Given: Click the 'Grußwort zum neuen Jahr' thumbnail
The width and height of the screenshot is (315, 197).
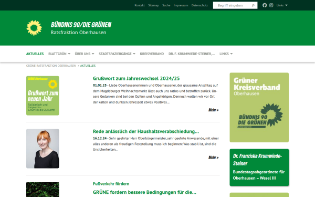Looking at the screenshot, I should click(x=43, y=96).
